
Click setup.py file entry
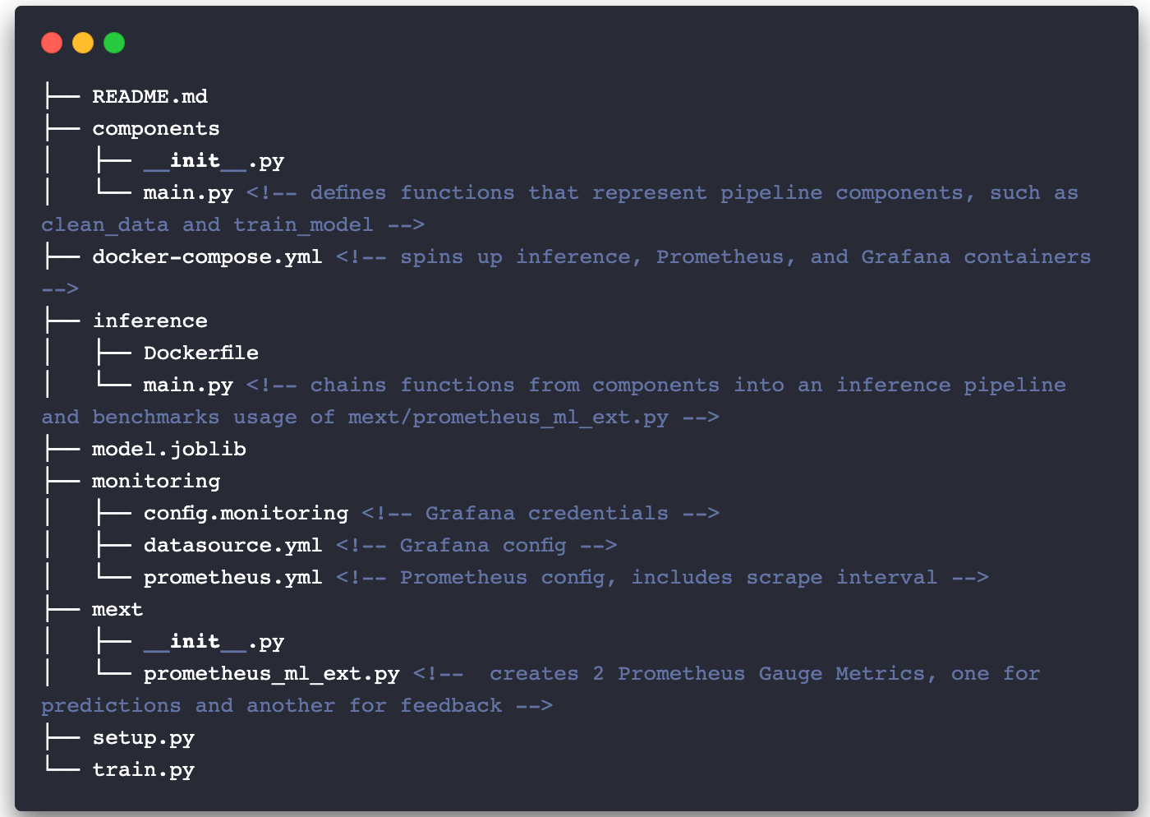coord(143,738)
